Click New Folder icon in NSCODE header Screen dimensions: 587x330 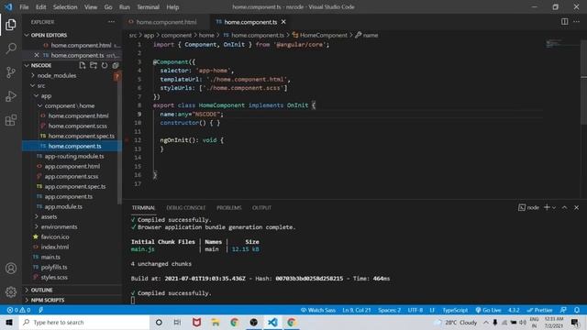coord(94,65)
